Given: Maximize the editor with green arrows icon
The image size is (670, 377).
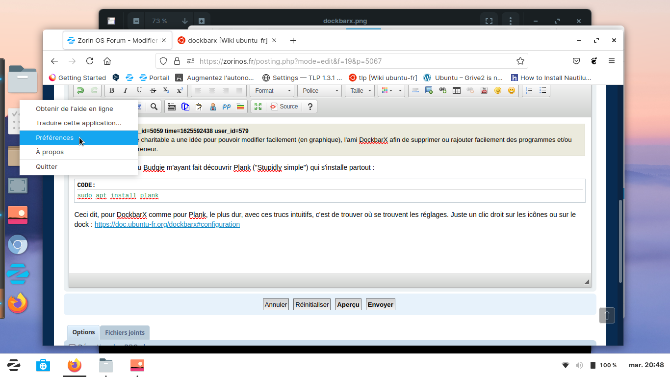Looking at the screenshot, I should (x=258, y=107).
